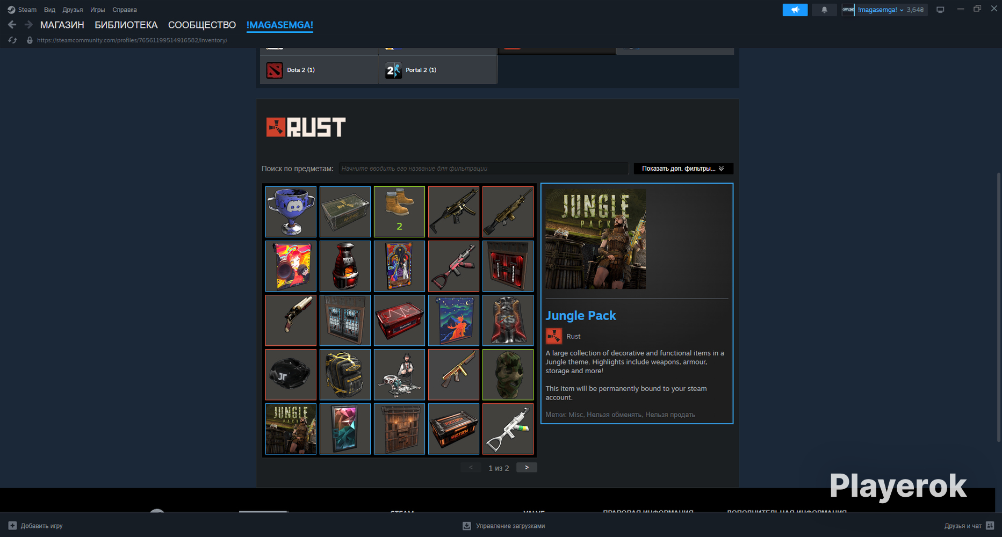The height and width of the screenshot is (537, 1002).
Task: Select the anime girl poster item
Action: click(291, 266)
